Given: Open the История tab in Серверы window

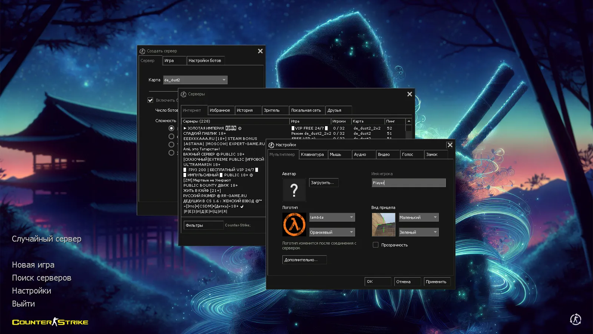Looking at the screenshot, I should coord(248,110).
